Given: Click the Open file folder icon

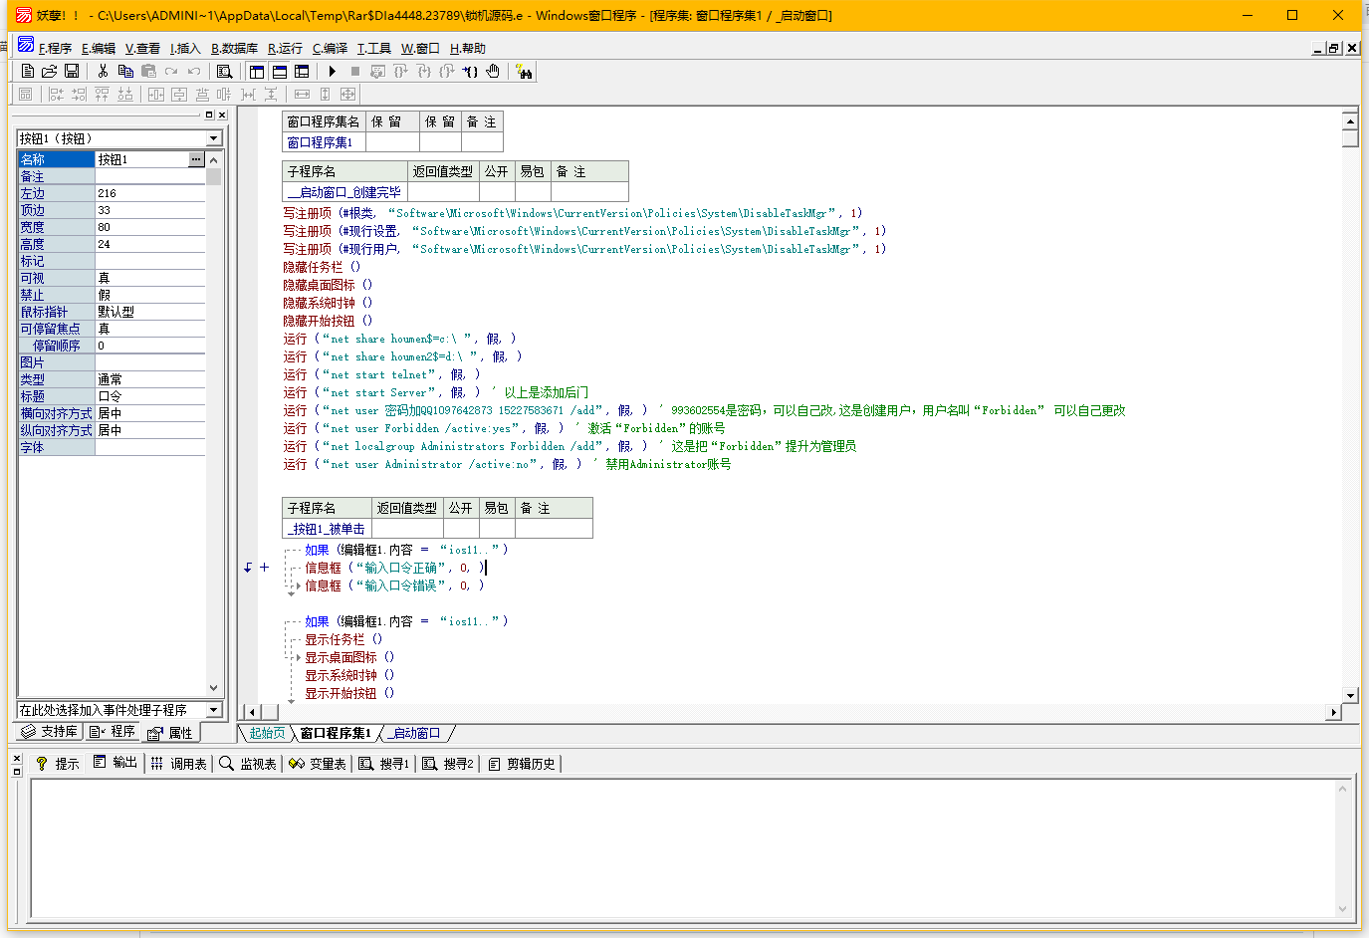Looking at the screenshot, I should point(49,71).
